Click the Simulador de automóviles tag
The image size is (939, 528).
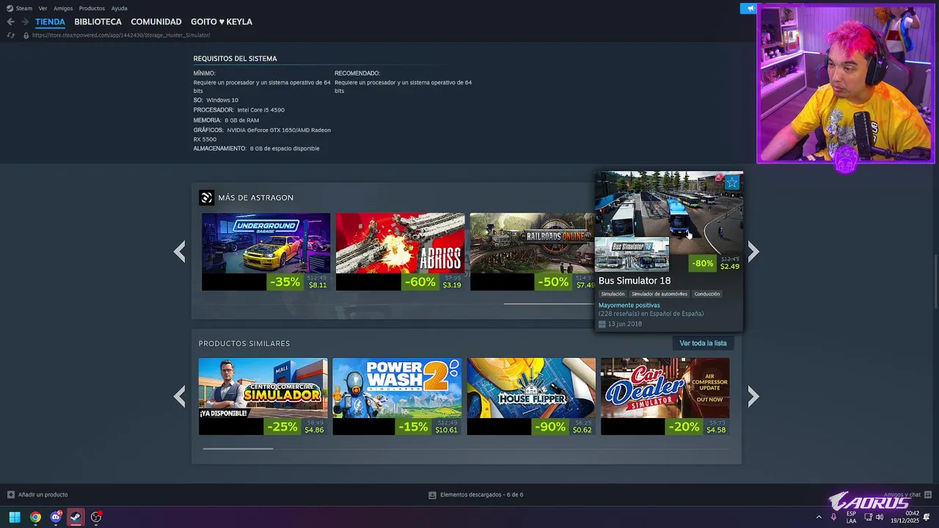tap(660, 294)
